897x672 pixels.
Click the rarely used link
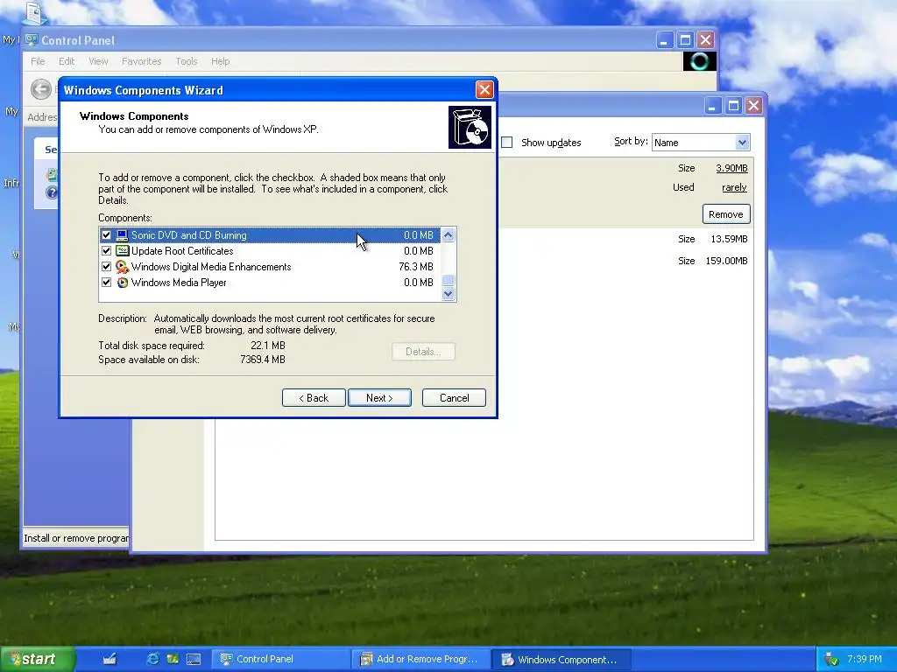(x=735, y=187)
